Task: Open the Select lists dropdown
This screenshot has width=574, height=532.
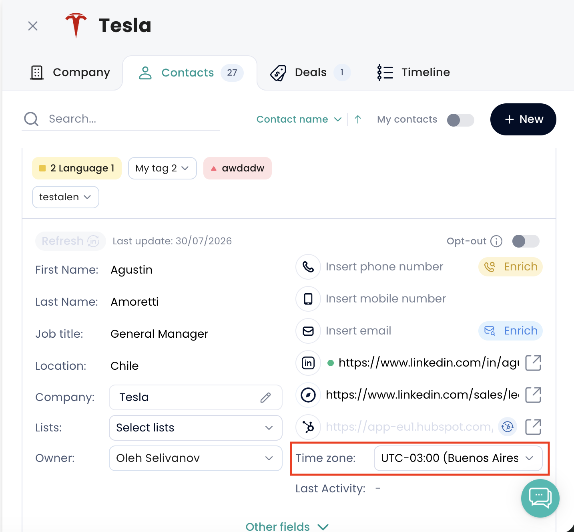Action: (x=196, y=428)
